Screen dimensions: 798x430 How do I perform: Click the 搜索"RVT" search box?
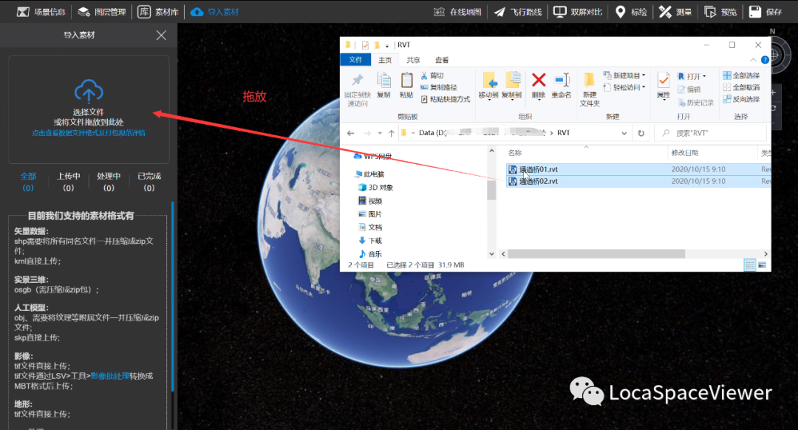[x=711, y=133]
